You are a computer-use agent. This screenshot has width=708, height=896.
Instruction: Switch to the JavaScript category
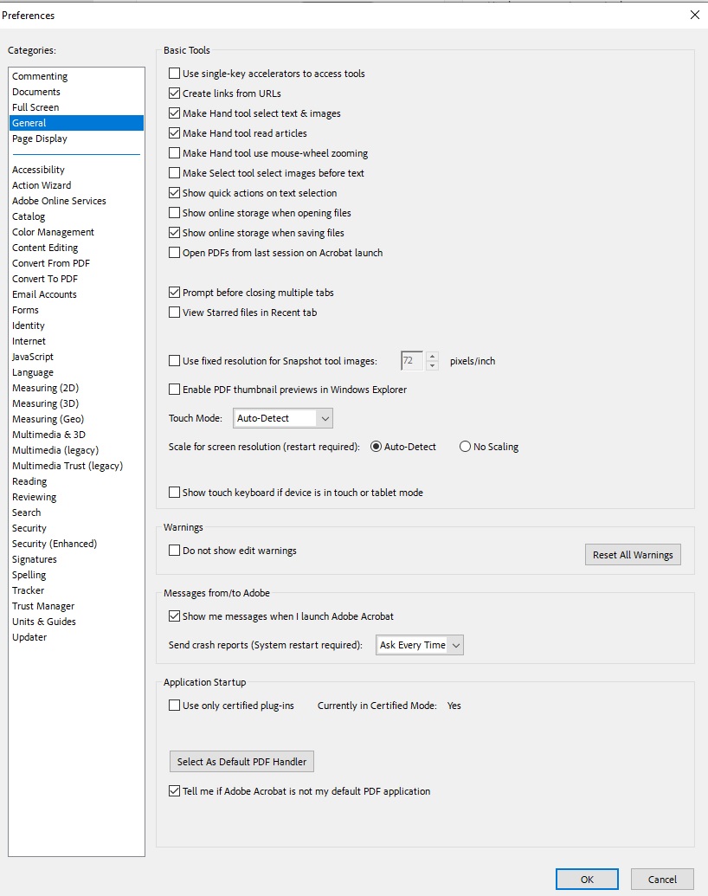pos(32,356)
